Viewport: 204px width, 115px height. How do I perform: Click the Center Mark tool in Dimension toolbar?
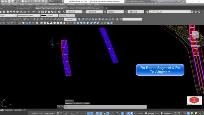[x=45, y=19]
